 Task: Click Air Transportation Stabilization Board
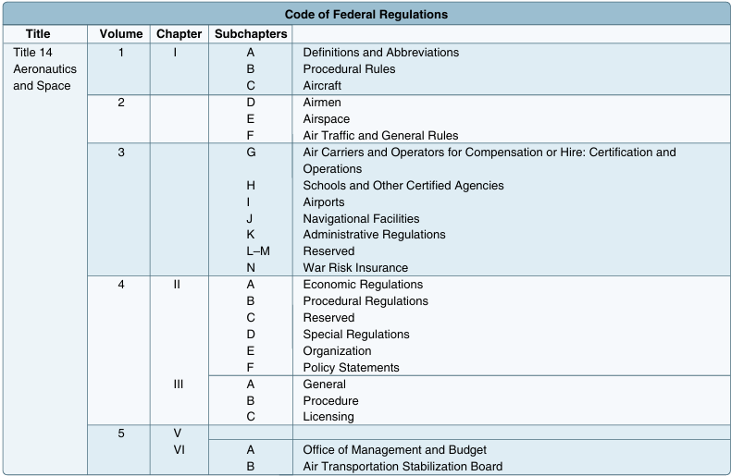coord(403,466)
